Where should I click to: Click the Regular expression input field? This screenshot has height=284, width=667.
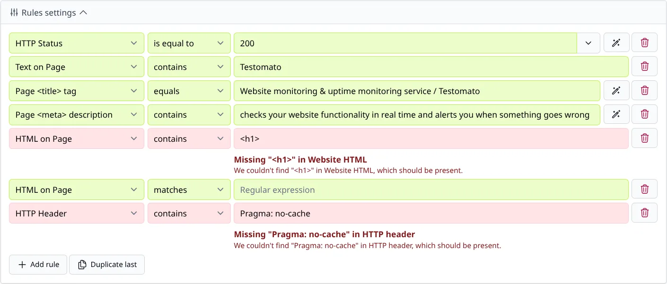pyautogui.click(x=331, y=189)
